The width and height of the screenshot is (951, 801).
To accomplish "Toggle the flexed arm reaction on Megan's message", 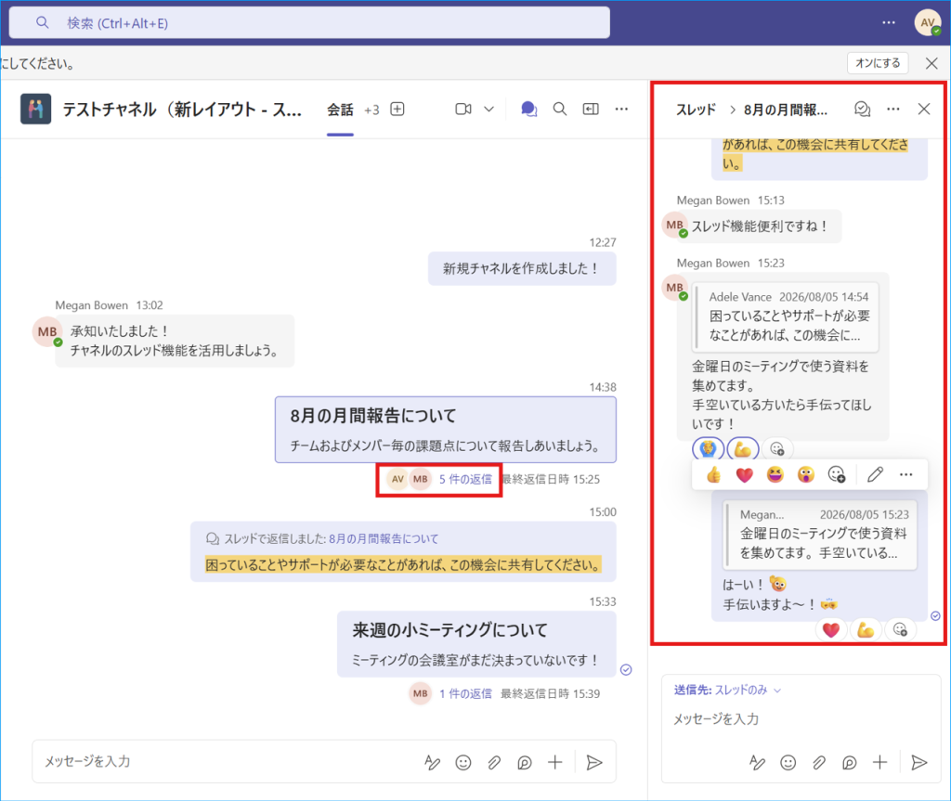I will coord(743,449).
